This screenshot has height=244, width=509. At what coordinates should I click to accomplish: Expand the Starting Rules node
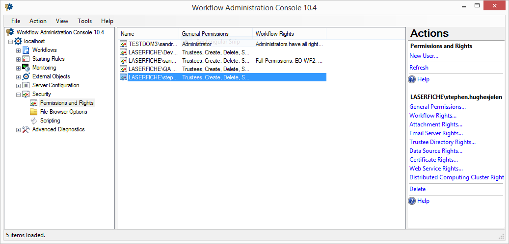coord(19,59)
